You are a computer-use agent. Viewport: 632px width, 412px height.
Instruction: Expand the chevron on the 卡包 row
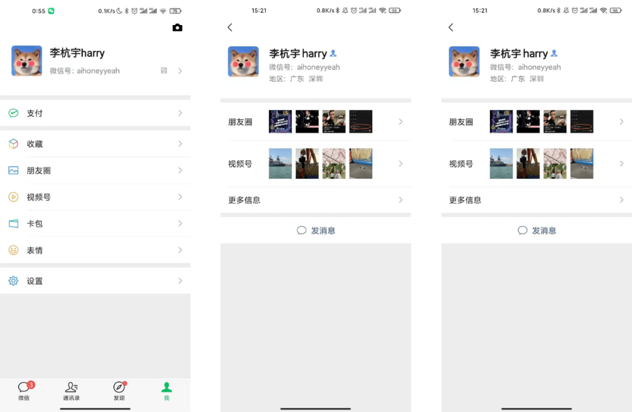point(180,224)
